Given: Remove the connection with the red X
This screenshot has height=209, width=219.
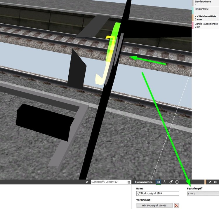Looking at the screenshot, I should (177, 205).
